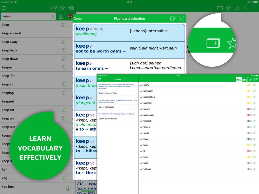
Task: Open Start Flashcard Quiz
Action: 118,93
